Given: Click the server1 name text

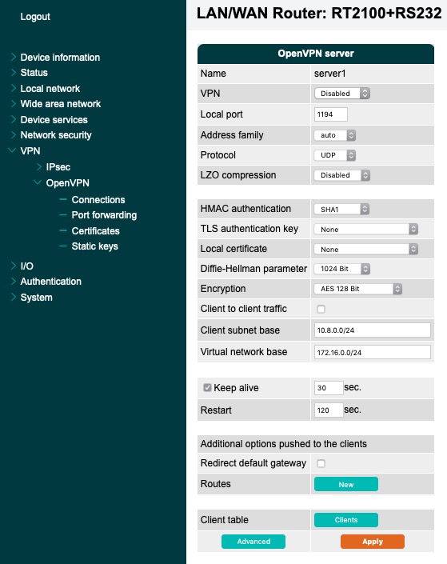Looking at the screenshot, I should (329, 74).
